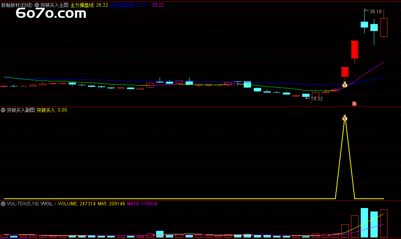
Task: Open the VOL-TDX indicator dropdown arrow
Action: coord(3,204)
